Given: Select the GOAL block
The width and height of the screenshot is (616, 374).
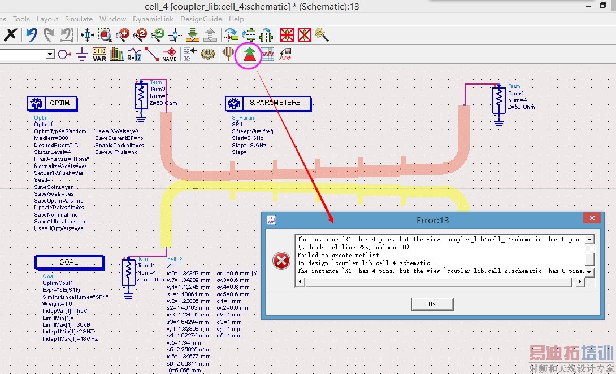Looking at the screenshot, I should (70, 262).
